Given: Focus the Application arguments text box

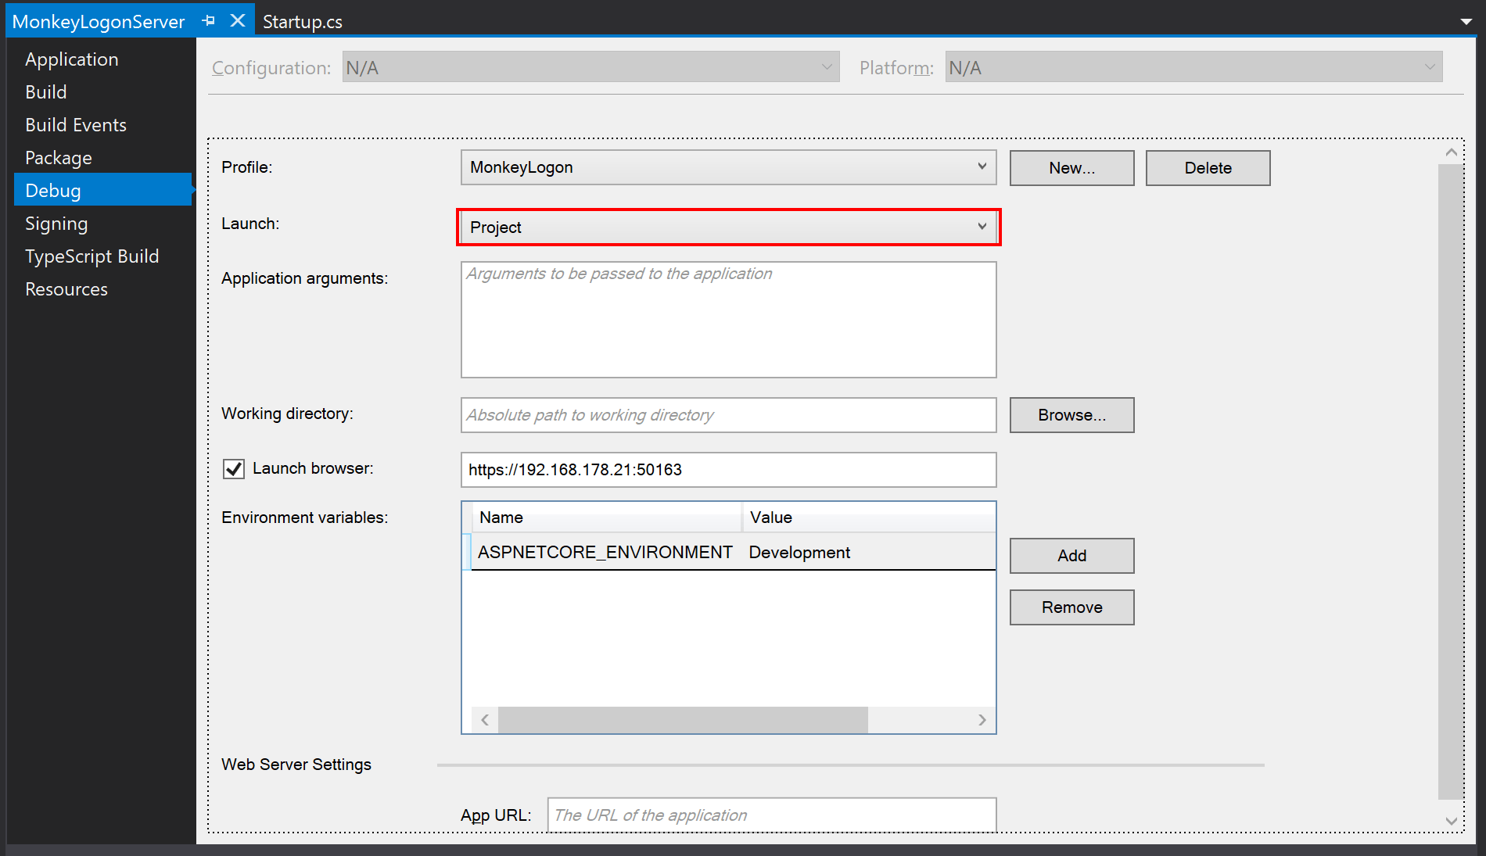Looking at the screenshot, I should point(728,320).
